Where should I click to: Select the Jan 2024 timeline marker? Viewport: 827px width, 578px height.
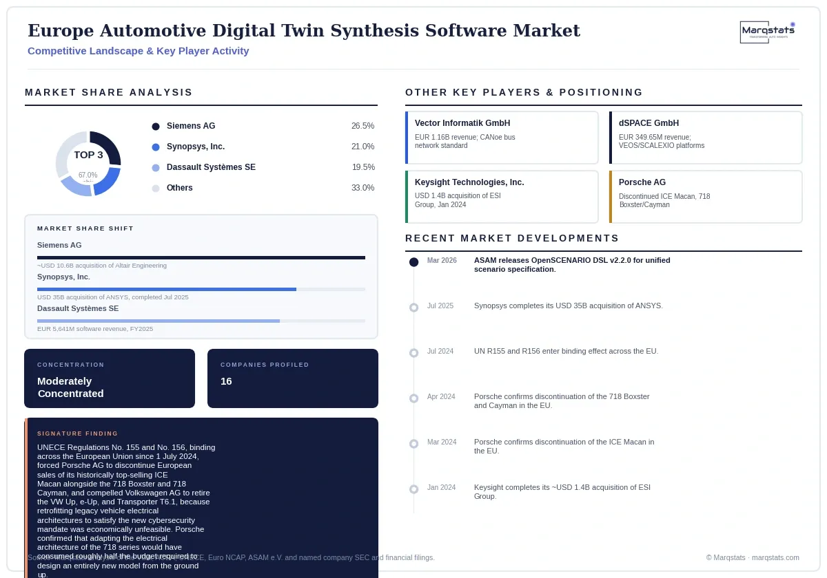[x=413, y=489]
